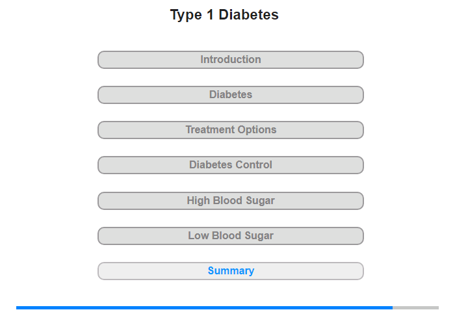This screenshot has width=455, height=312.
Task: Choose Diabetes from the section menu
Action: point(230,95)
